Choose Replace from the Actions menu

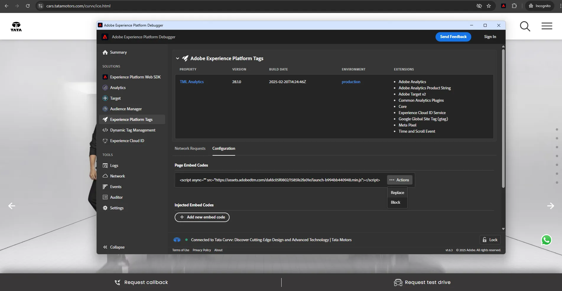coord(397,193)
